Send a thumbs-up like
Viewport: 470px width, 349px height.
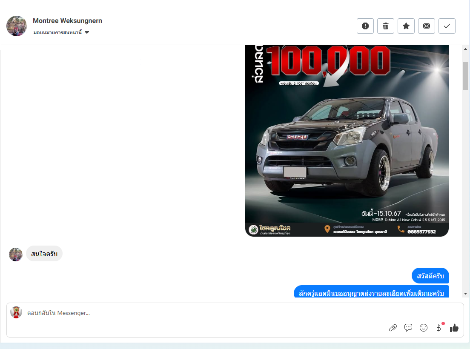click(x=454, y=328)
